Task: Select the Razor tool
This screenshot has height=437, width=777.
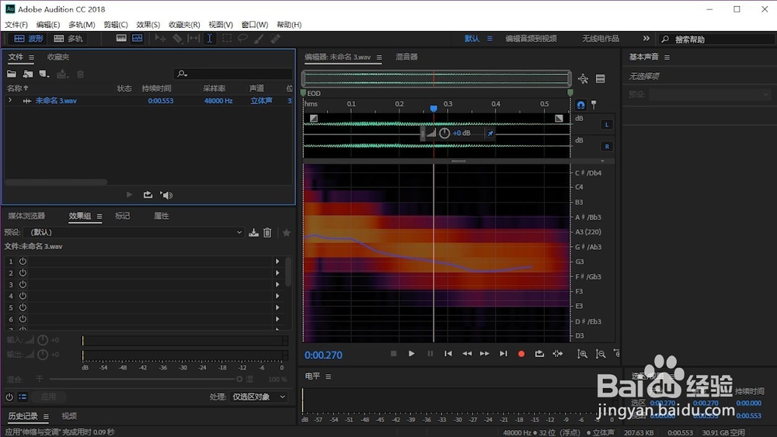Action: tap(177, 38)
